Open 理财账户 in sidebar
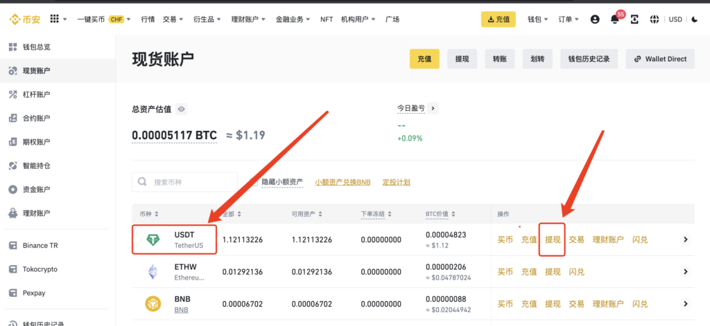 coord(58,213)
